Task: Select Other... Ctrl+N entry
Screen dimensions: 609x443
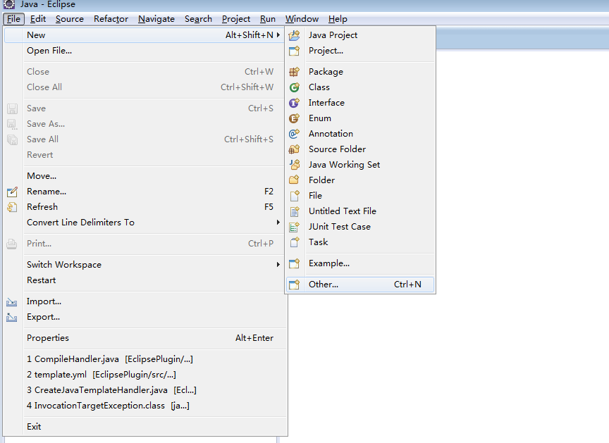Action: tap(360, 285)
